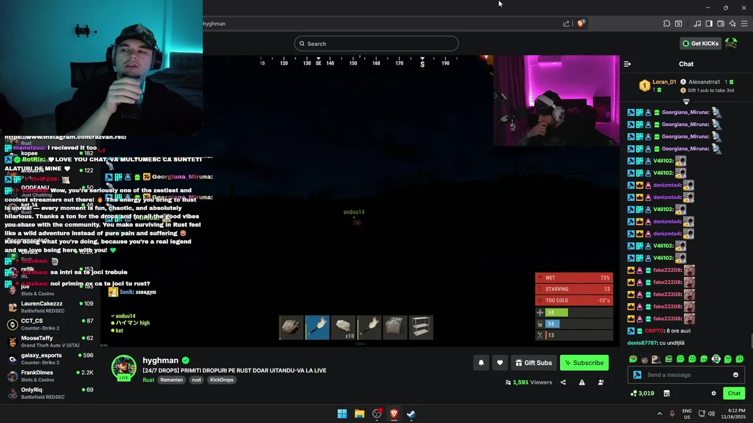This screenshot has width=753, height=423.
Task: Open Steam from the taskbar
Action: 411,414
